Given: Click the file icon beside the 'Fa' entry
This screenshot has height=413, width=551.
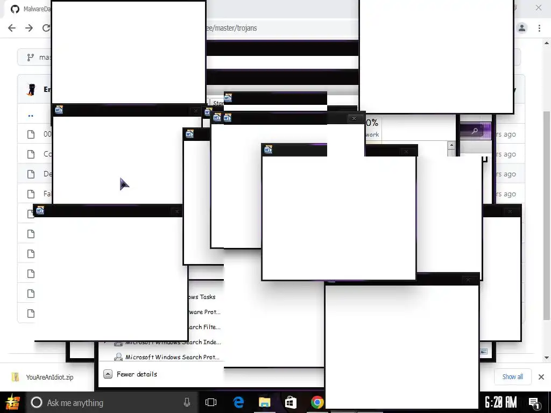Looking at the screenshot, I should pos(31,194).
